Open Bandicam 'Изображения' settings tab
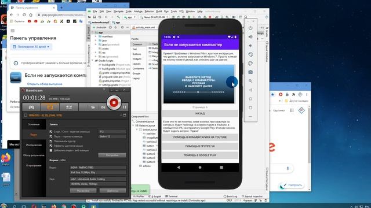Viewport: 371px width, 208px height. 34,145
